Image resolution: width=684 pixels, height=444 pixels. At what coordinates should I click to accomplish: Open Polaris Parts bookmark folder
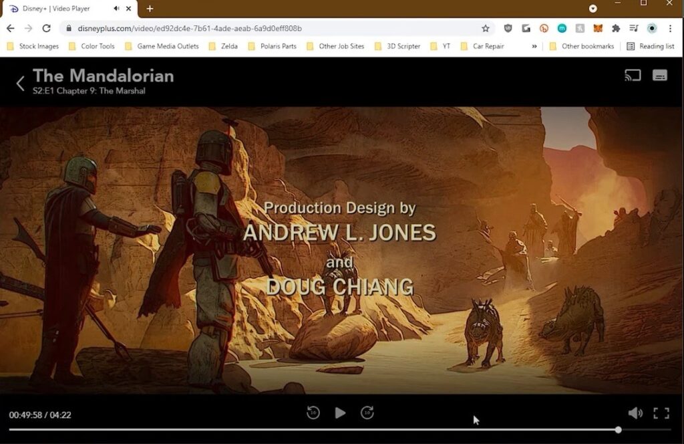click(x=273, y=46)
